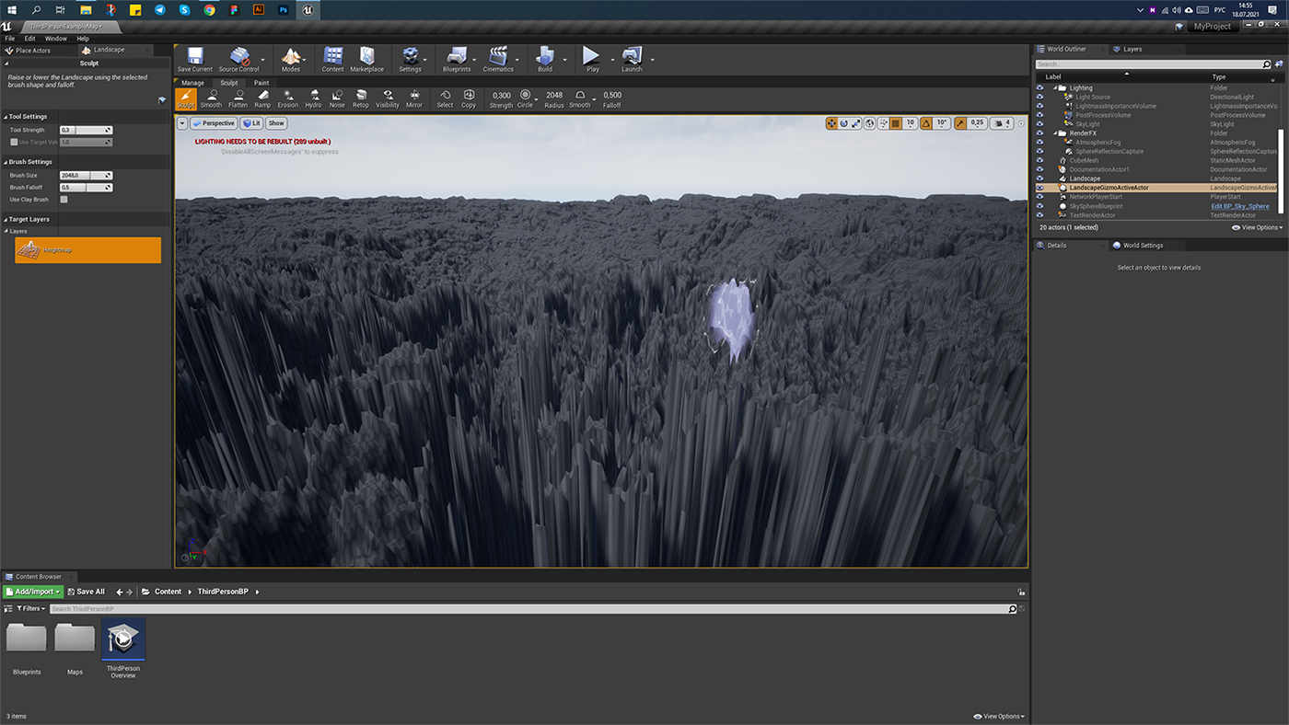
Task: Choose the landscape Copy tool
Action: click(x=469, y=98)
